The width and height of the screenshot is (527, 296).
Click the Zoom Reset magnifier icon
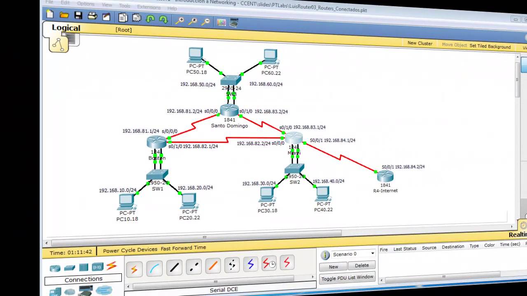tap(192, 21)
